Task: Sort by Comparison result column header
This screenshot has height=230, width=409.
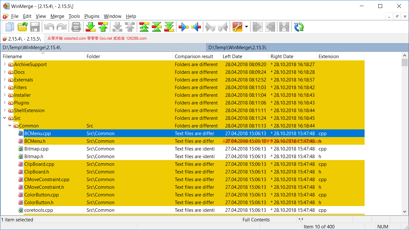Action: click(x=197, y=57)
